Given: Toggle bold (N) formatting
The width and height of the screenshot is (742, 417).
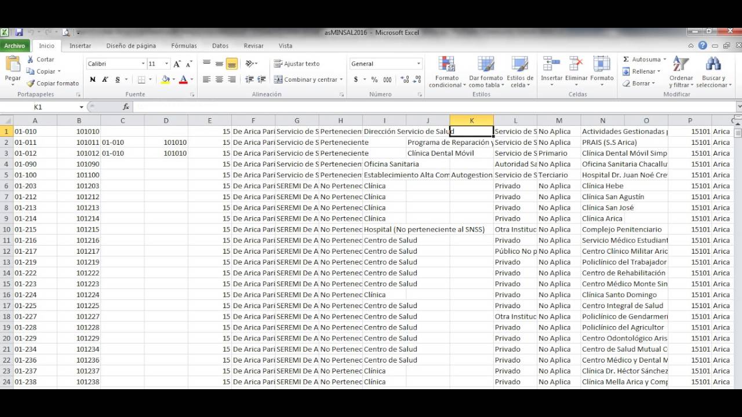Looking at the screenshot, I should pos(92,79).
